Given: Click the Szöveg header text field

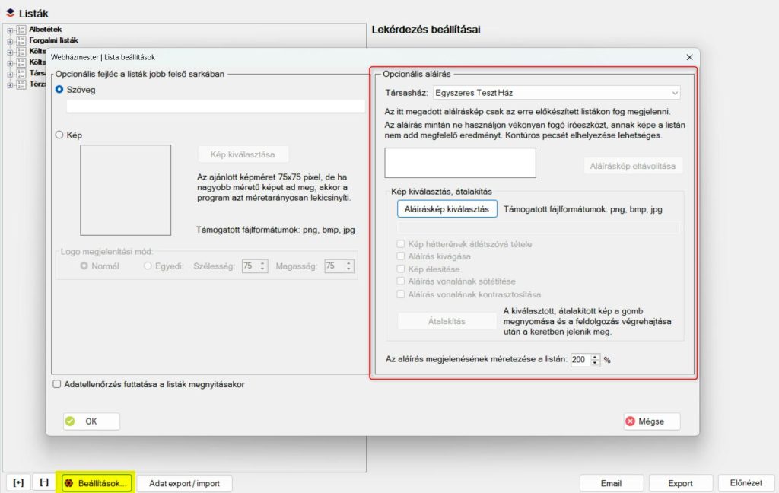Looking at the screenshot, I should (x=215, y=107).
